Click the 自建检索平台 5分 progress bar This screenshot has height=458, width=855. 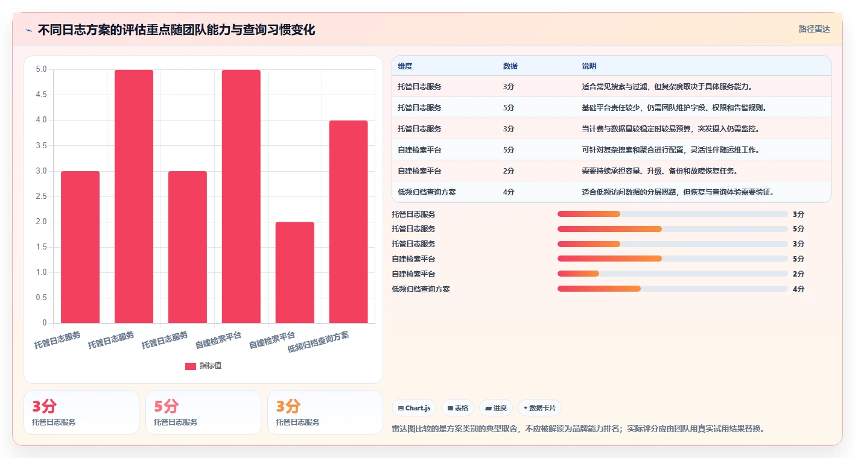(x=672, y=259)
